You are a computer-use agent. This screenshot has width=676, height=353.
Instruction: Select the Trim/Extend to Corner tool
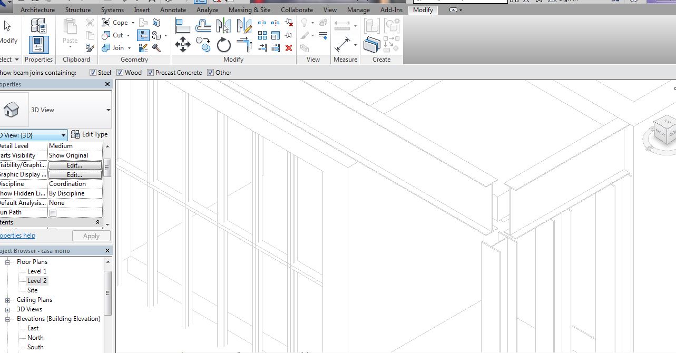click(x=244, y=45)
